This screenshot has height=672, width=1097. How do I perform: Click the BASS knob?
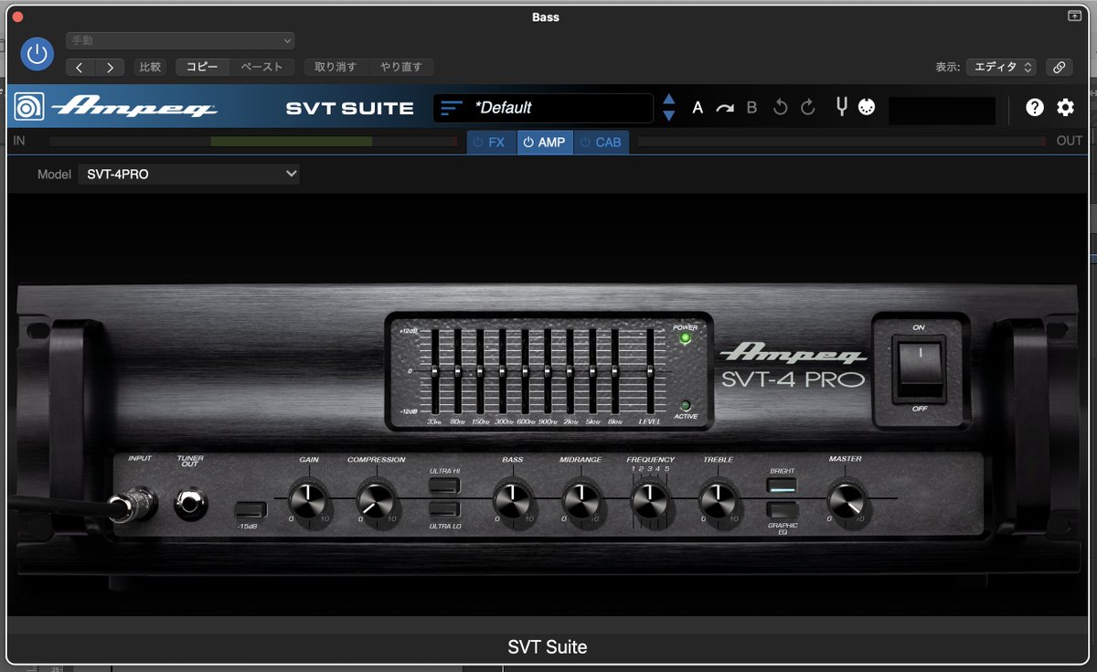click(512, 499)
